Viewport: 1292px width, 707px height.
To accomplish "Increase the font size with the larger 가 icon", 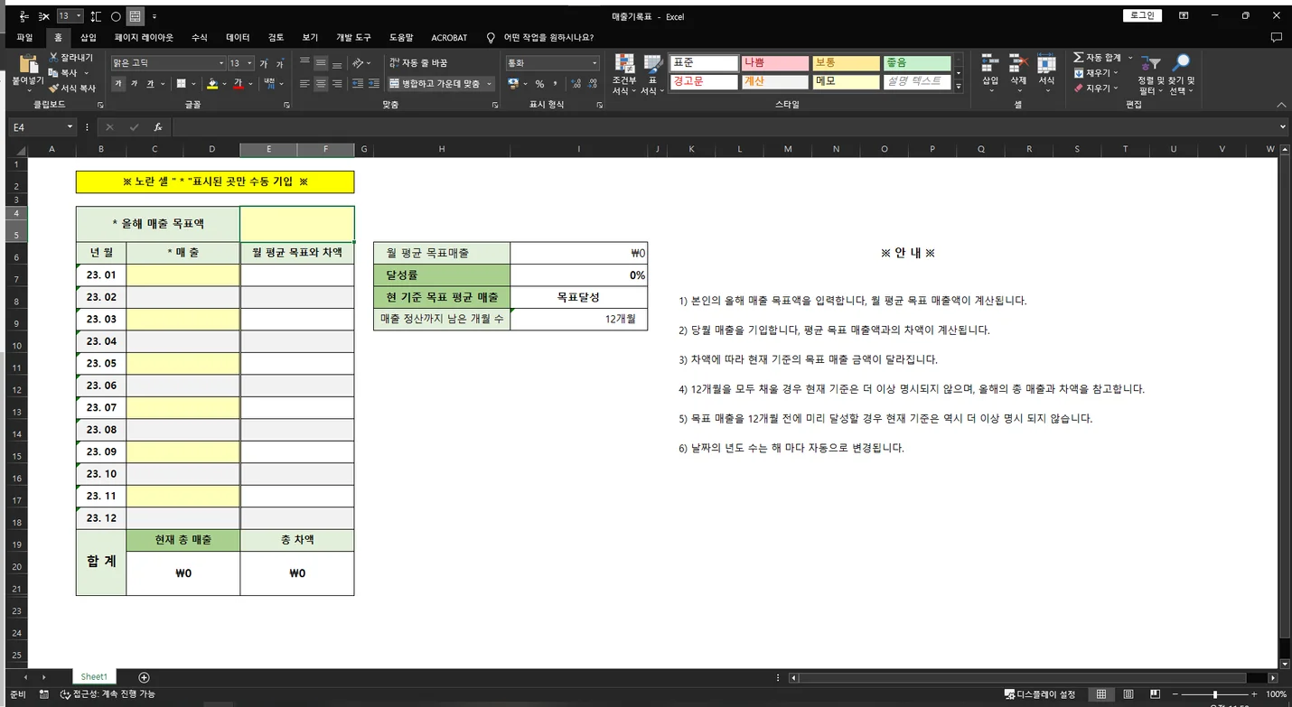I will [x=264, y=63].
